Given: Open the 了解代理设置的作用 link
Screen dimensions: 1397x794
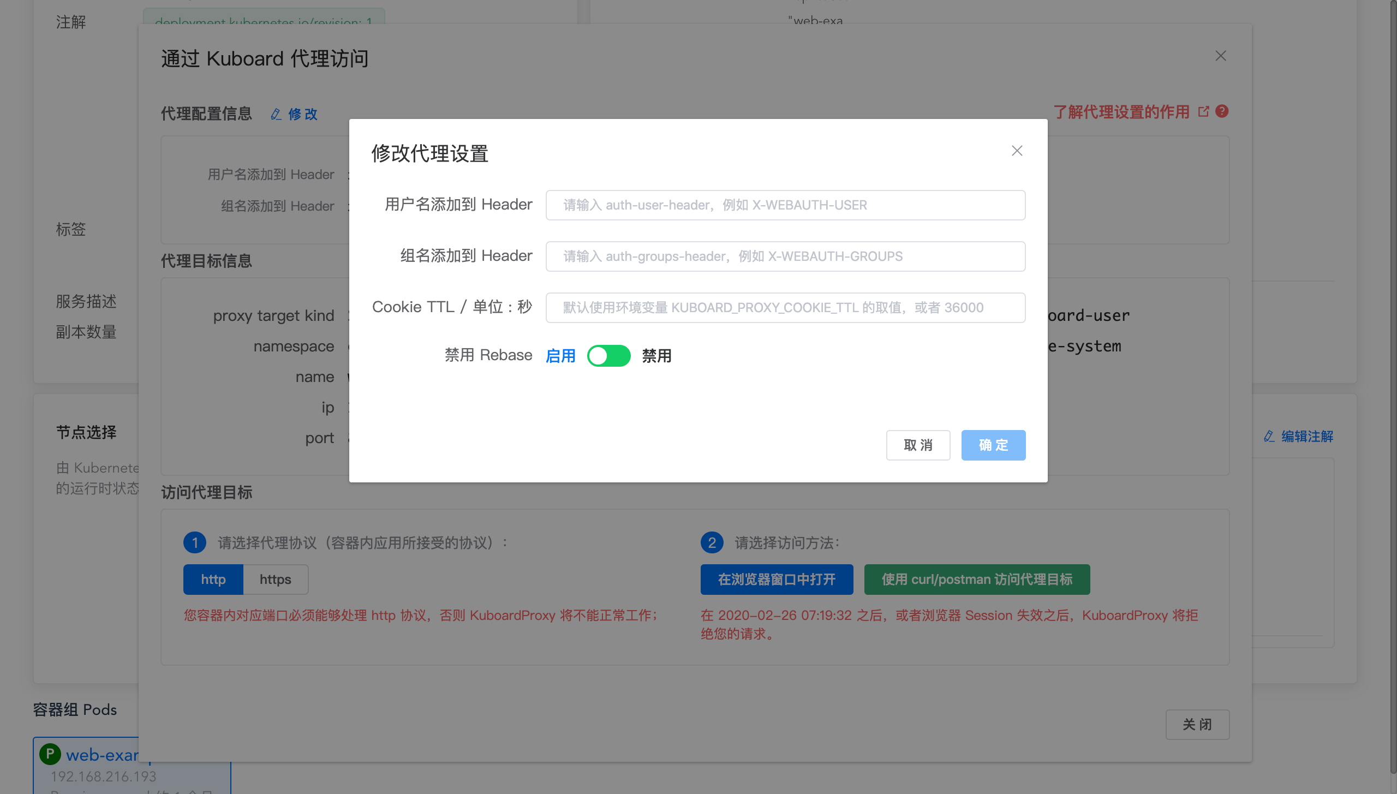Looking at the screenshot, I should pos(1121,112).
